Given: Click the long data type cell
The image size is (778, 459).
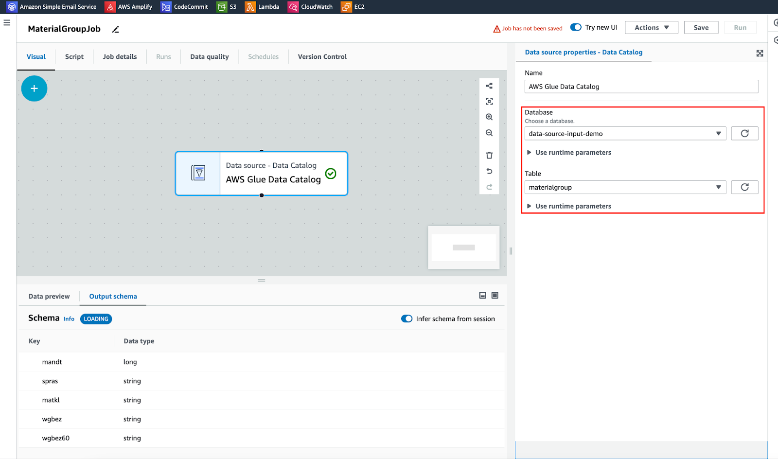Looking at the screenshot, I should 130,362.
